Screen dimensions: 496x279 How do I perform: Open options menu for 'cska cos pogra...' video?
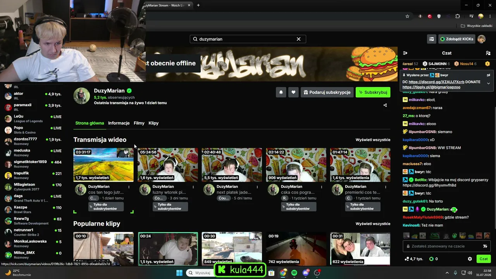(322, 187)
